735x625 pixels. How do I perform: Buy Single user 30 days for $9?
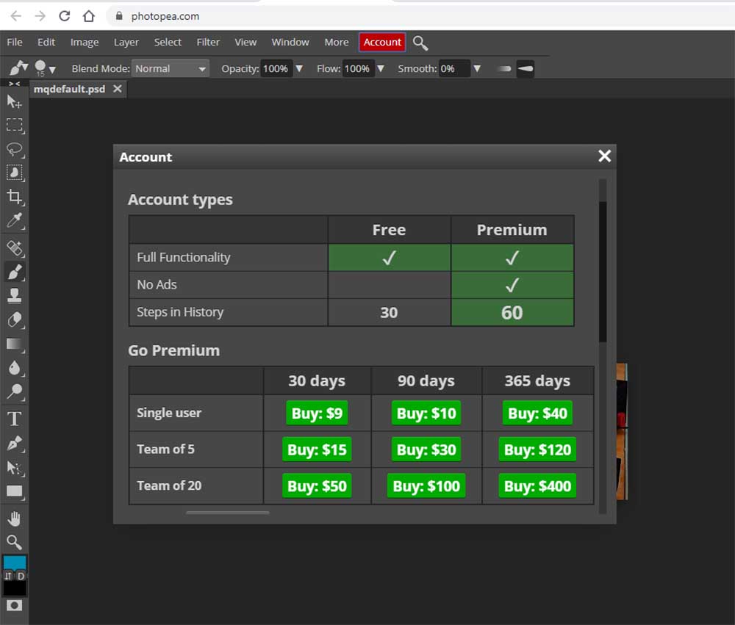coord(317,413)
